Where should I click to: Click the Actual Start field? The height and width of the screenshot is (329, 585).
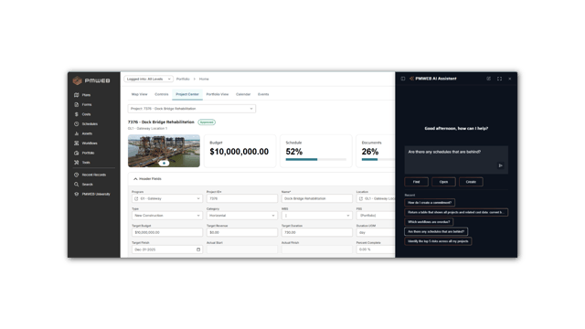point(241,249)
